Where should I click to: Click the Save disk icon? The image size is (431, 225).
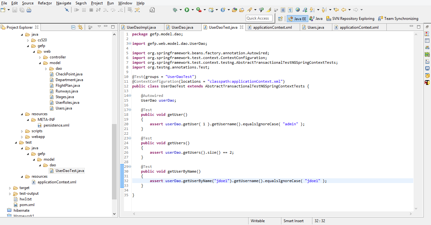pyautogui.click(x=15, y=10)
